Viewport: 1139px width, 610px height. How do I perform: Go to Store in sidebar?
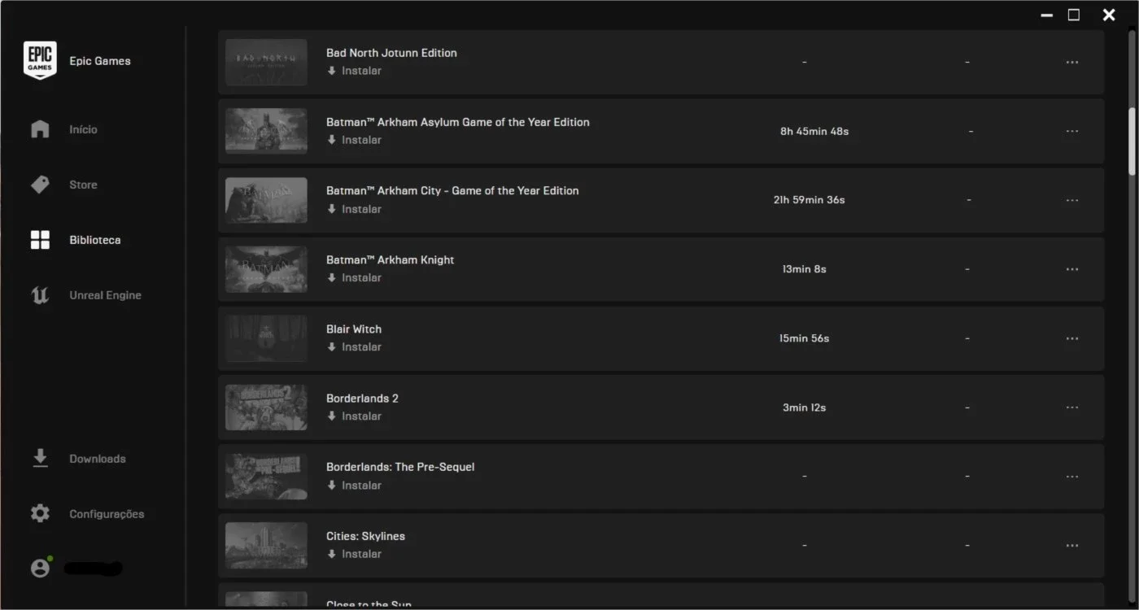coord(83,185)
